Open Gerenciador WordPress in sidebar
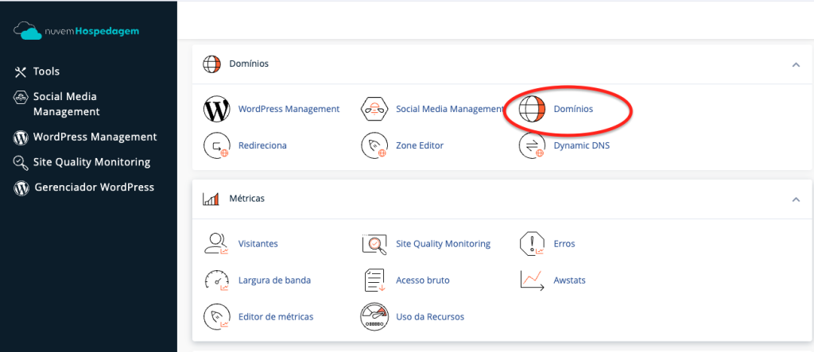814x352 pixels. click(93, 188)
